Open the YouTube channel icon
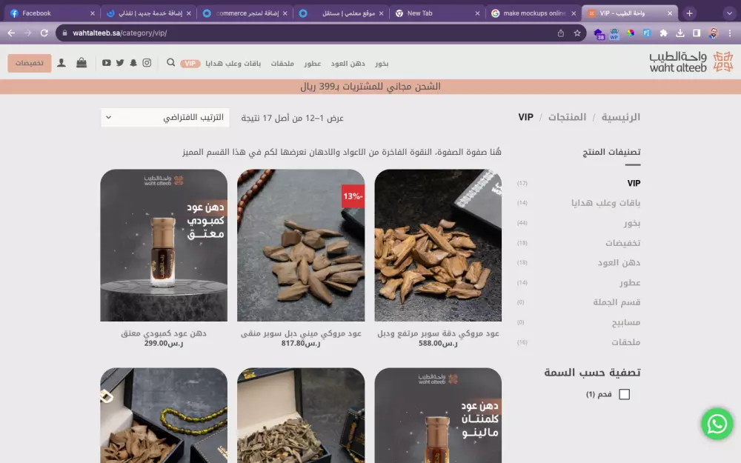 106,63
